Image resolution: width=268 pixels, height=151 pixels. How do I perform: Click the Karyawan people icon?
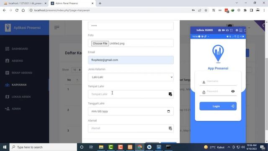click(7, 85)
